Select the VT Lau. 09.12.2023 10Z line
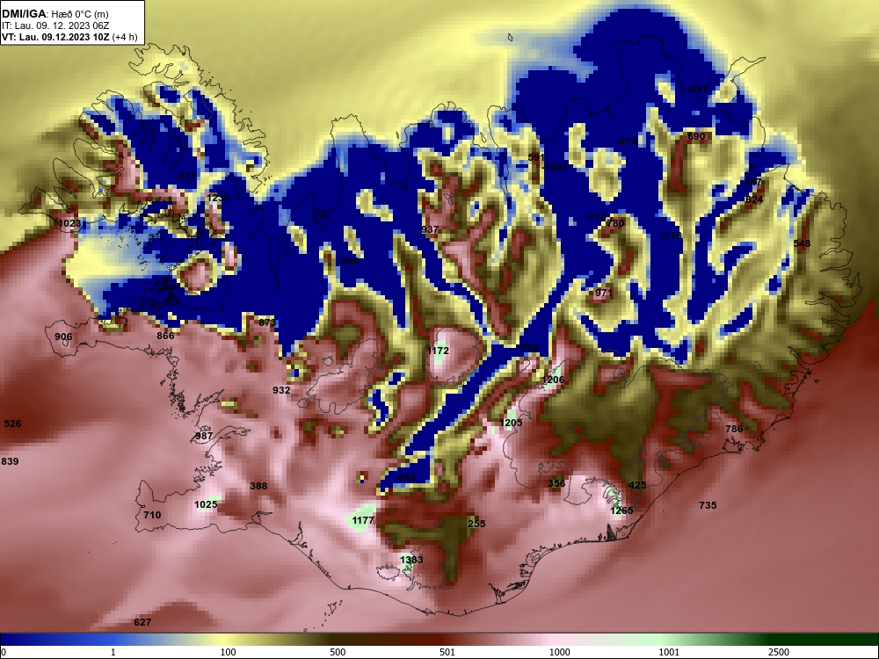Screen dimensions: 879x659 coord(69,37)
